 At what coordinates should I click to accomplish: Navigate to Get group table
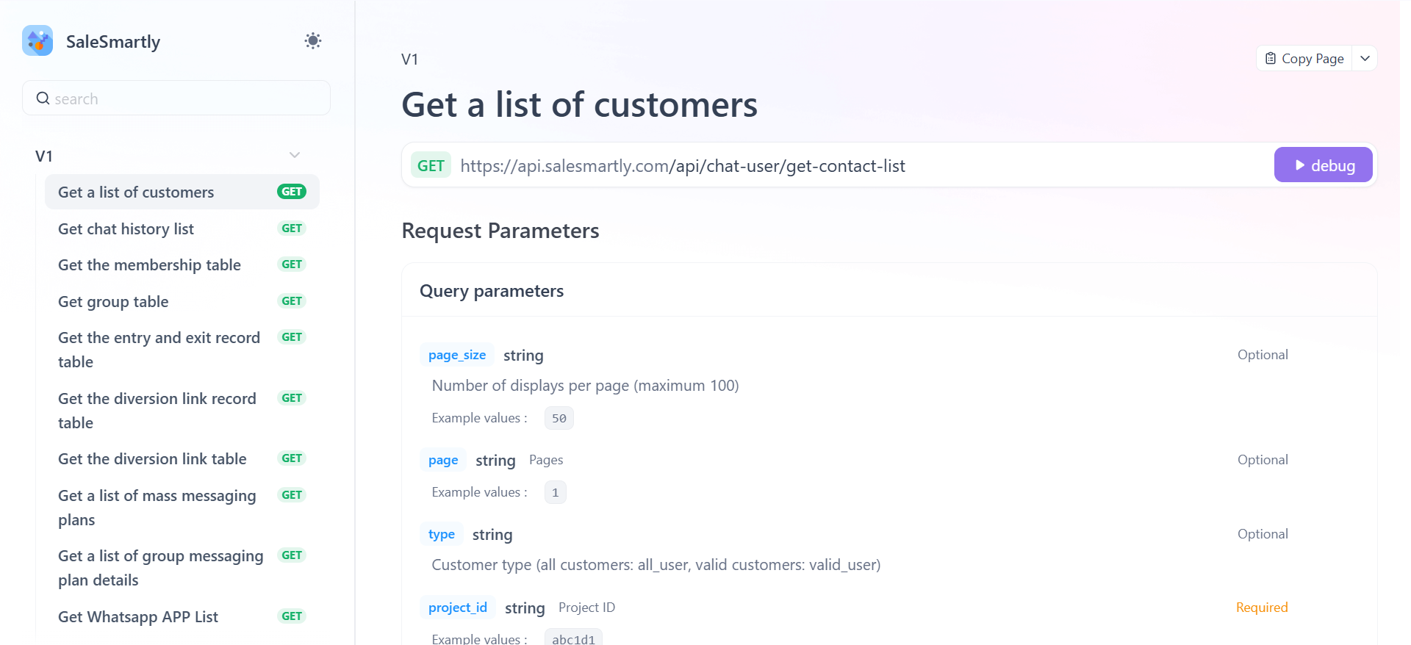coord(113,302)
